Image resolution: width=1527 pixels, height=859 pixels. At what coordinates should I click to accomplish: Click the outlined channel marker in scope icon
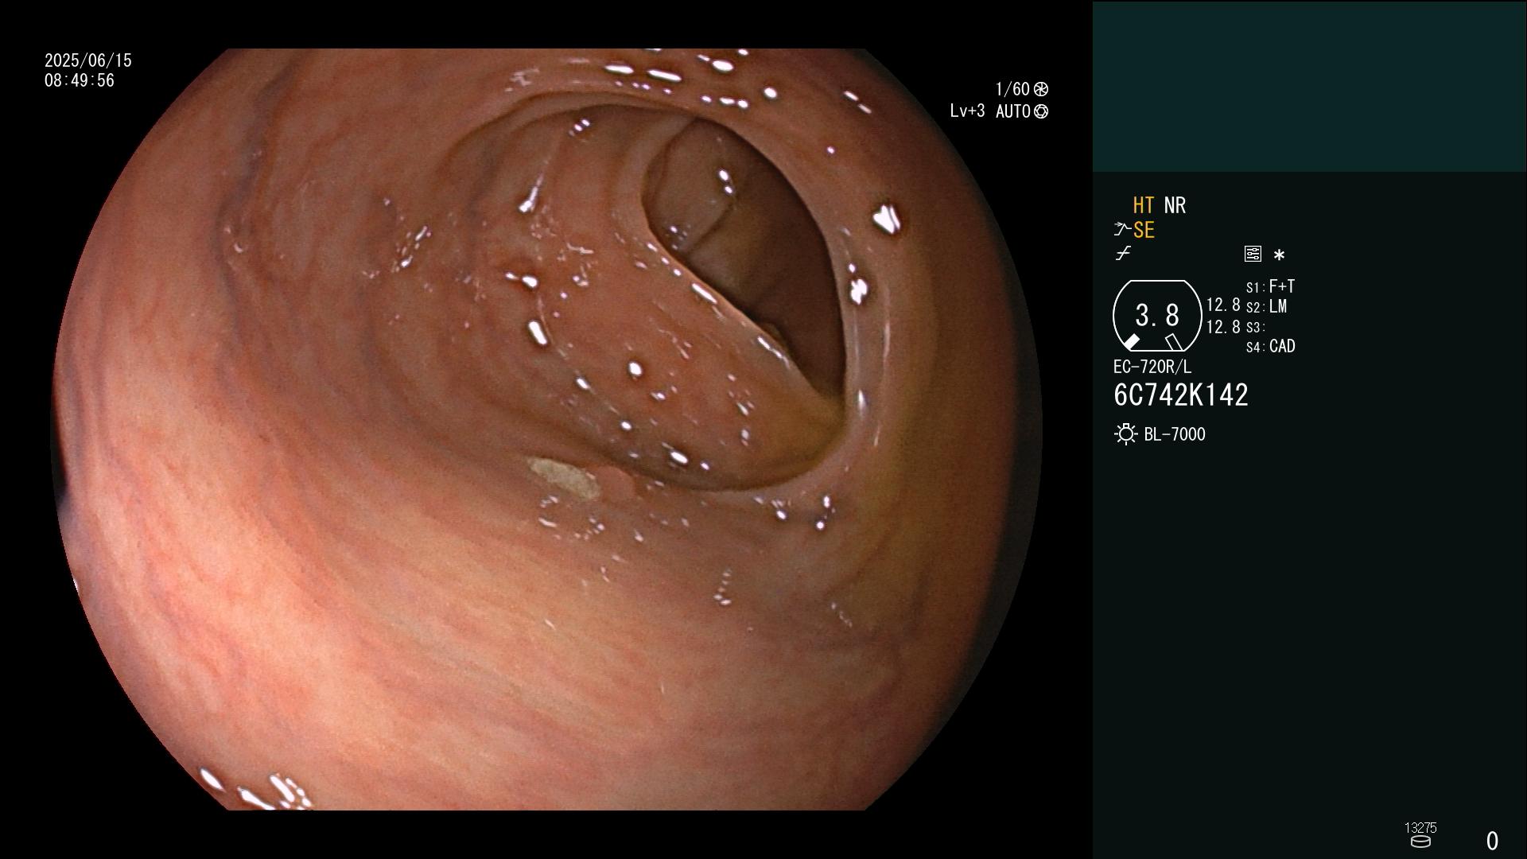(1173, 342)
